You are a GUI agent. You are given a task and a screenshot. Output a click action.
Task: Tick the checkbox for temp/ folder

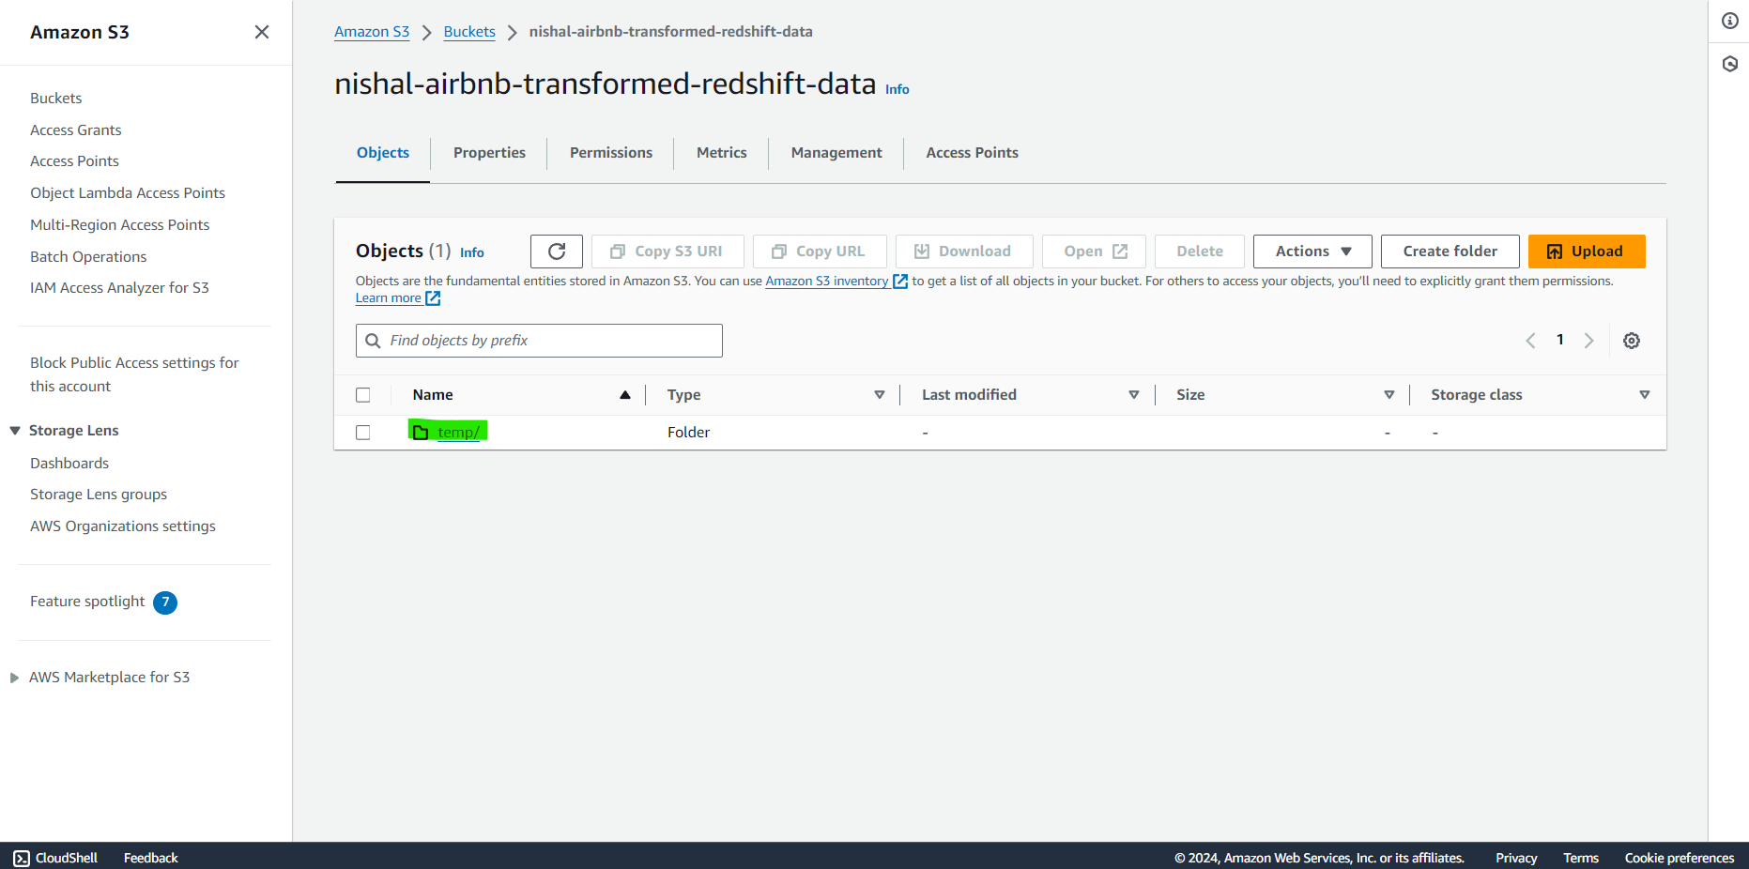click(x=363, y=433)
